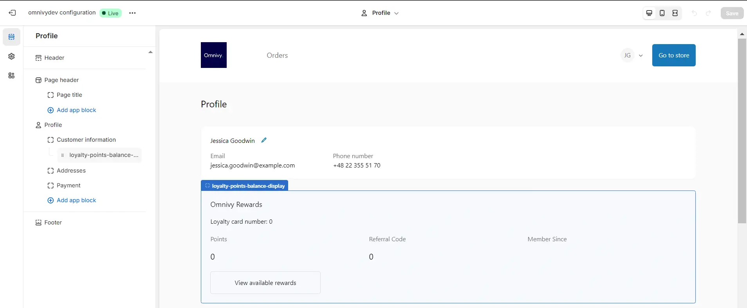Viewport: 747px width, 308px height.
Task: Open the Profile page selector dropdown
Action: tap(380, 13)
